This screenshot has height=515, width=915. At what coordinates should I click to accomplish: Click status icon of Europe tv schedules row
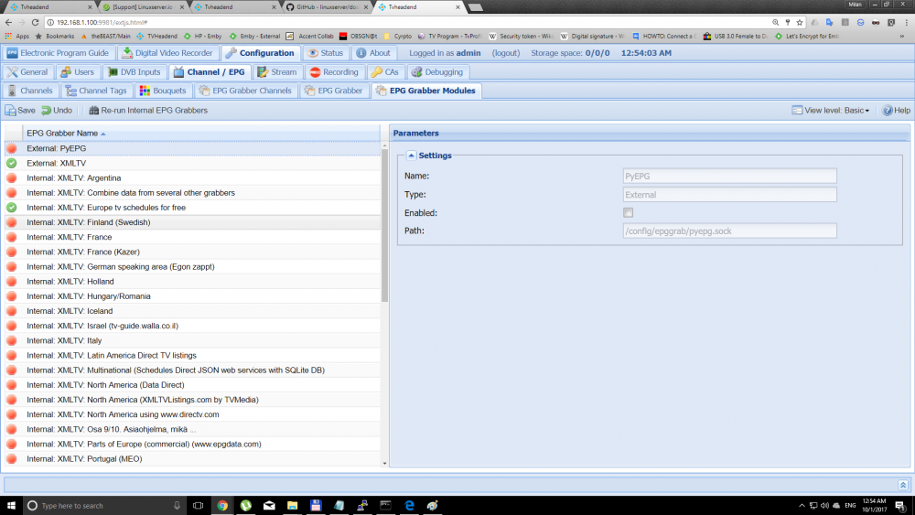pos(12,208)
